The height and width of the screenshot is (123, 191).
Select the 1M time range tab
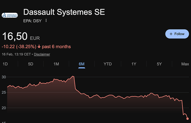56,64
